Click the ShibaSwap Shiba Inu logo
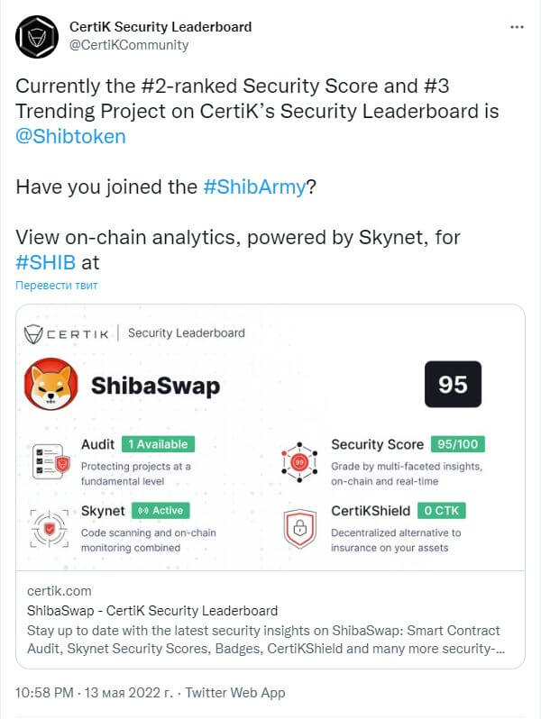The height and width of the screenshot is (719, 541). tap(50, 384)
